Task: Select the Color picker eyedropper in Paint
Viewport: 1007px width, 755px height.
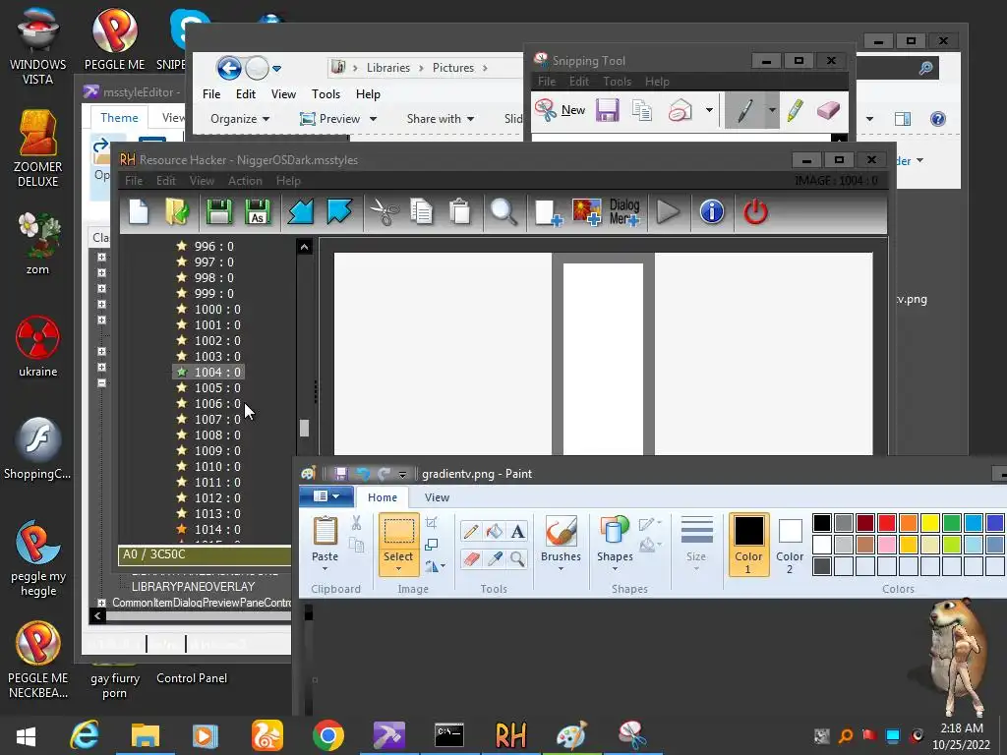Action: coord(494,558)
